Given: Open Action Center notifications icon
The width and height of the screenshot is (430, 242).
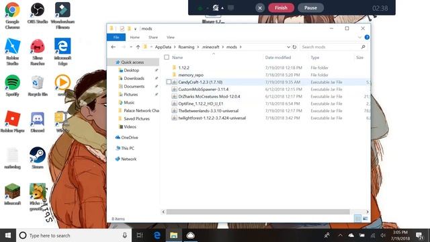Looking at the screenshot, I should tap(419, 235).
